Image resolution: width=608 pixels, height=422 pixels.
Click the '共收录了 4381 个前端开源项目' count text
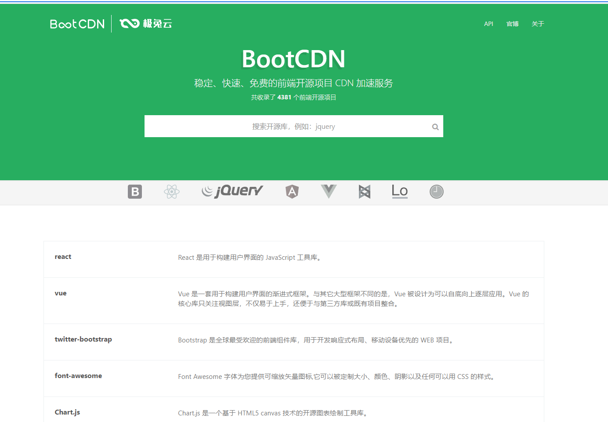tap(293, 97)
